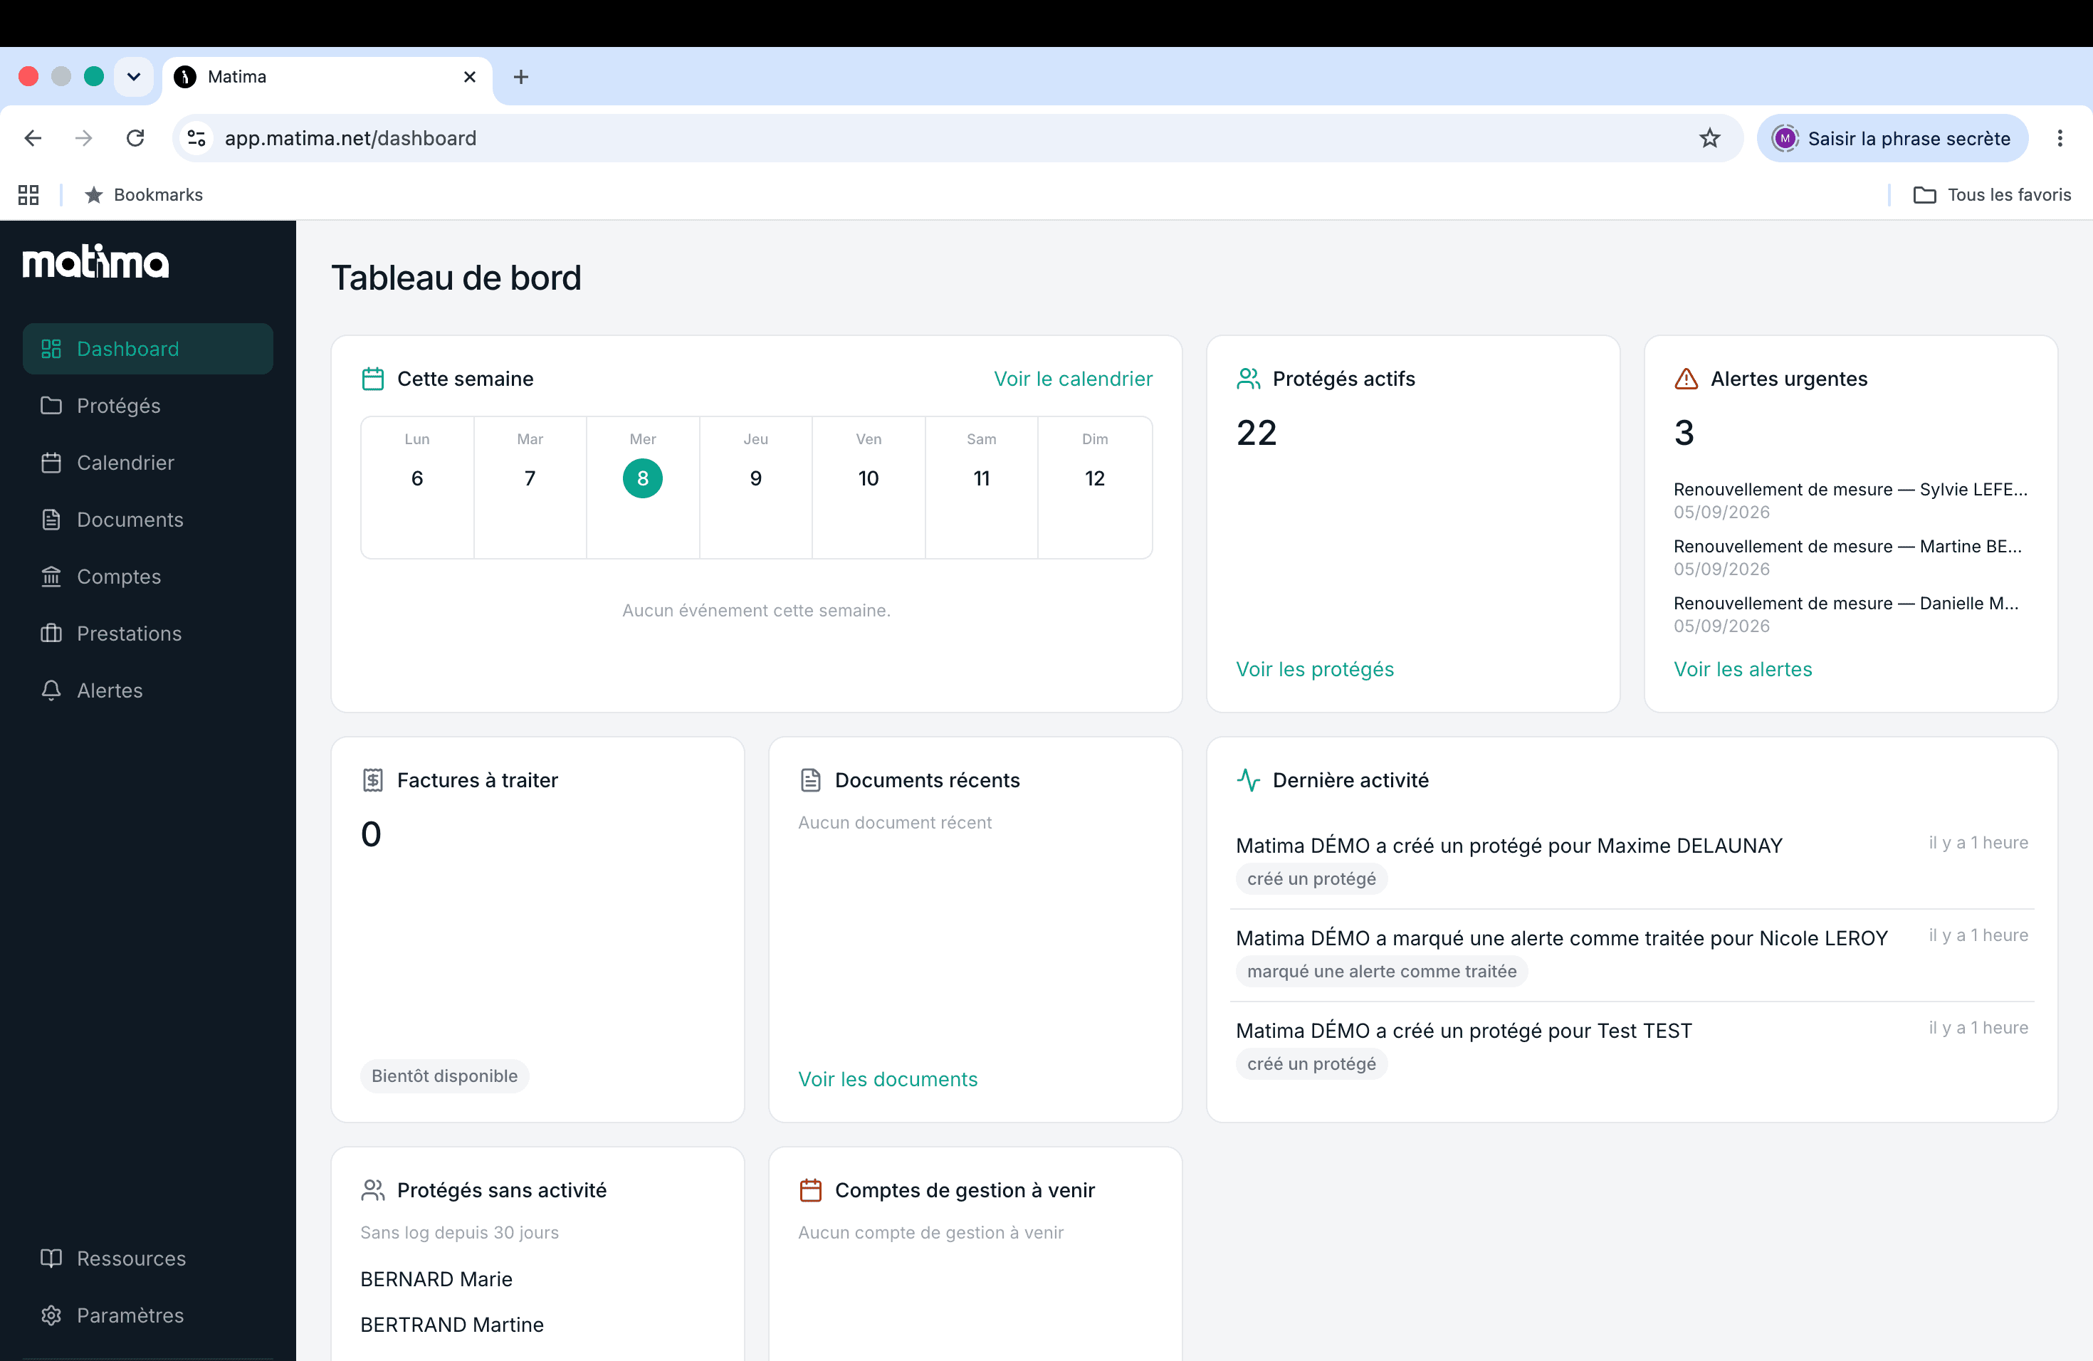The width and height of the screenshot is (2093, 1361).
Task: Open a new browser tab
Action: pyautogui.click(x=520, y=78)
